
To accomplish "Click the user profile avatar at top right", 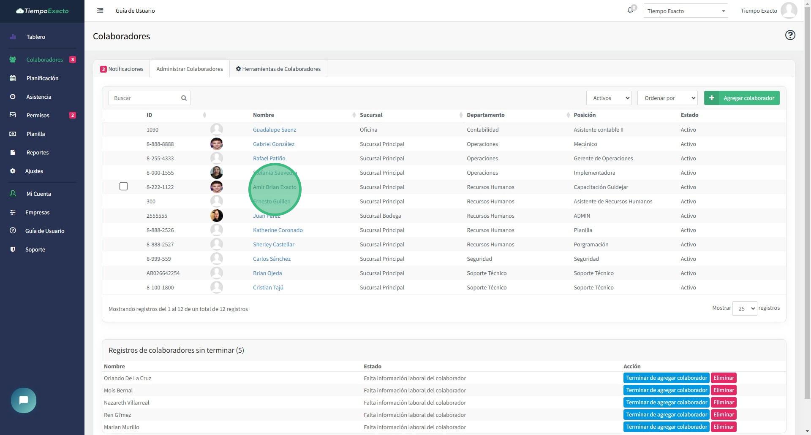I will coord(789,11).
